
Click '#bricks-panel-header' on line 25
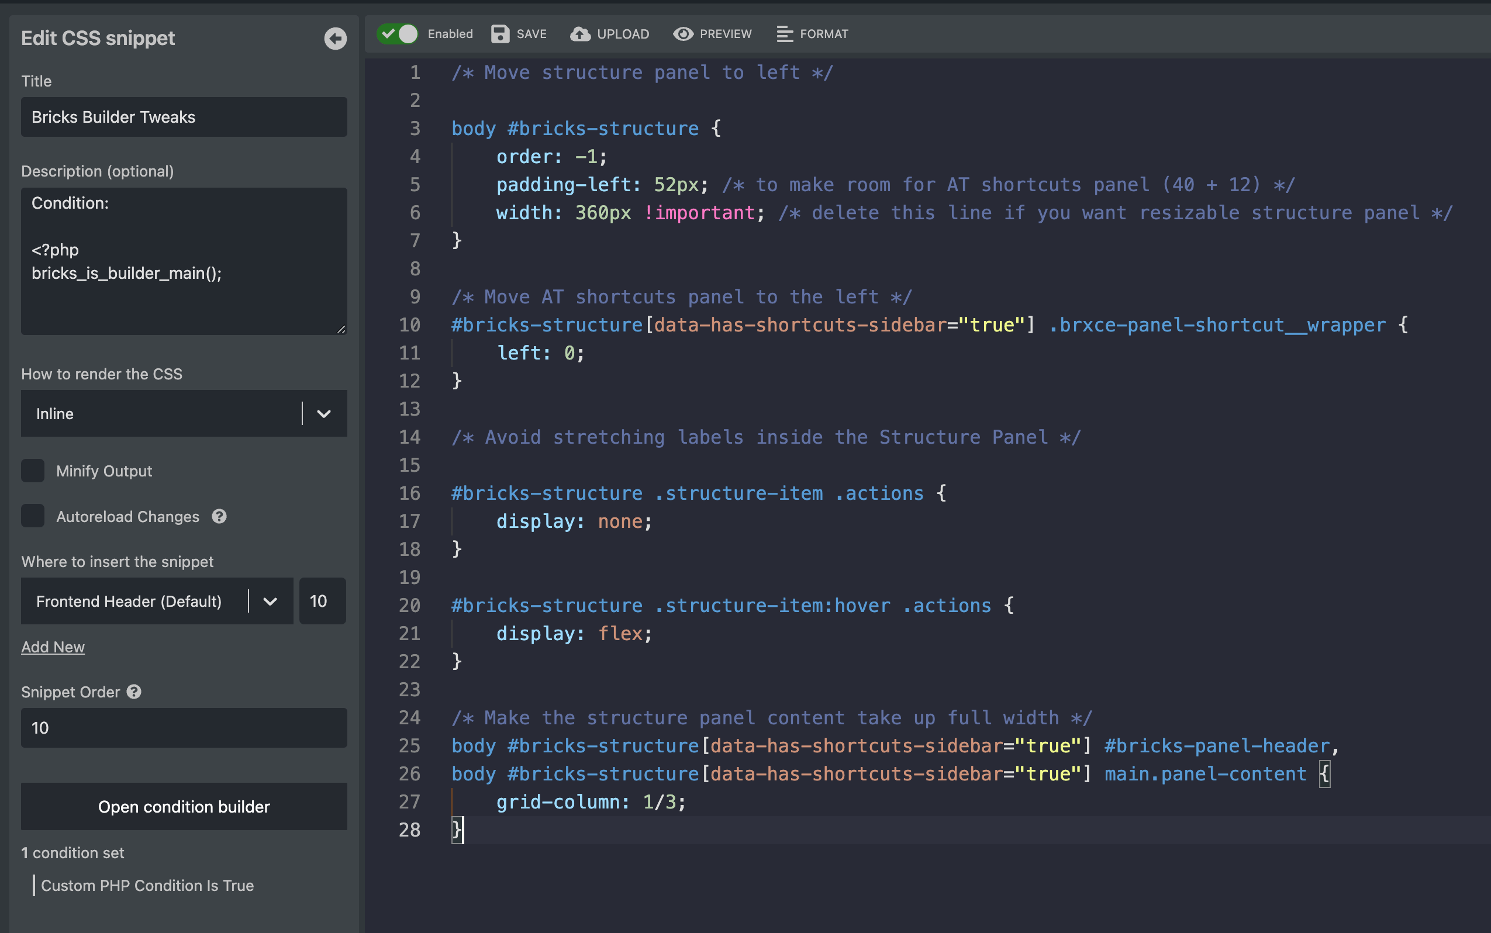click(1216, 746)
